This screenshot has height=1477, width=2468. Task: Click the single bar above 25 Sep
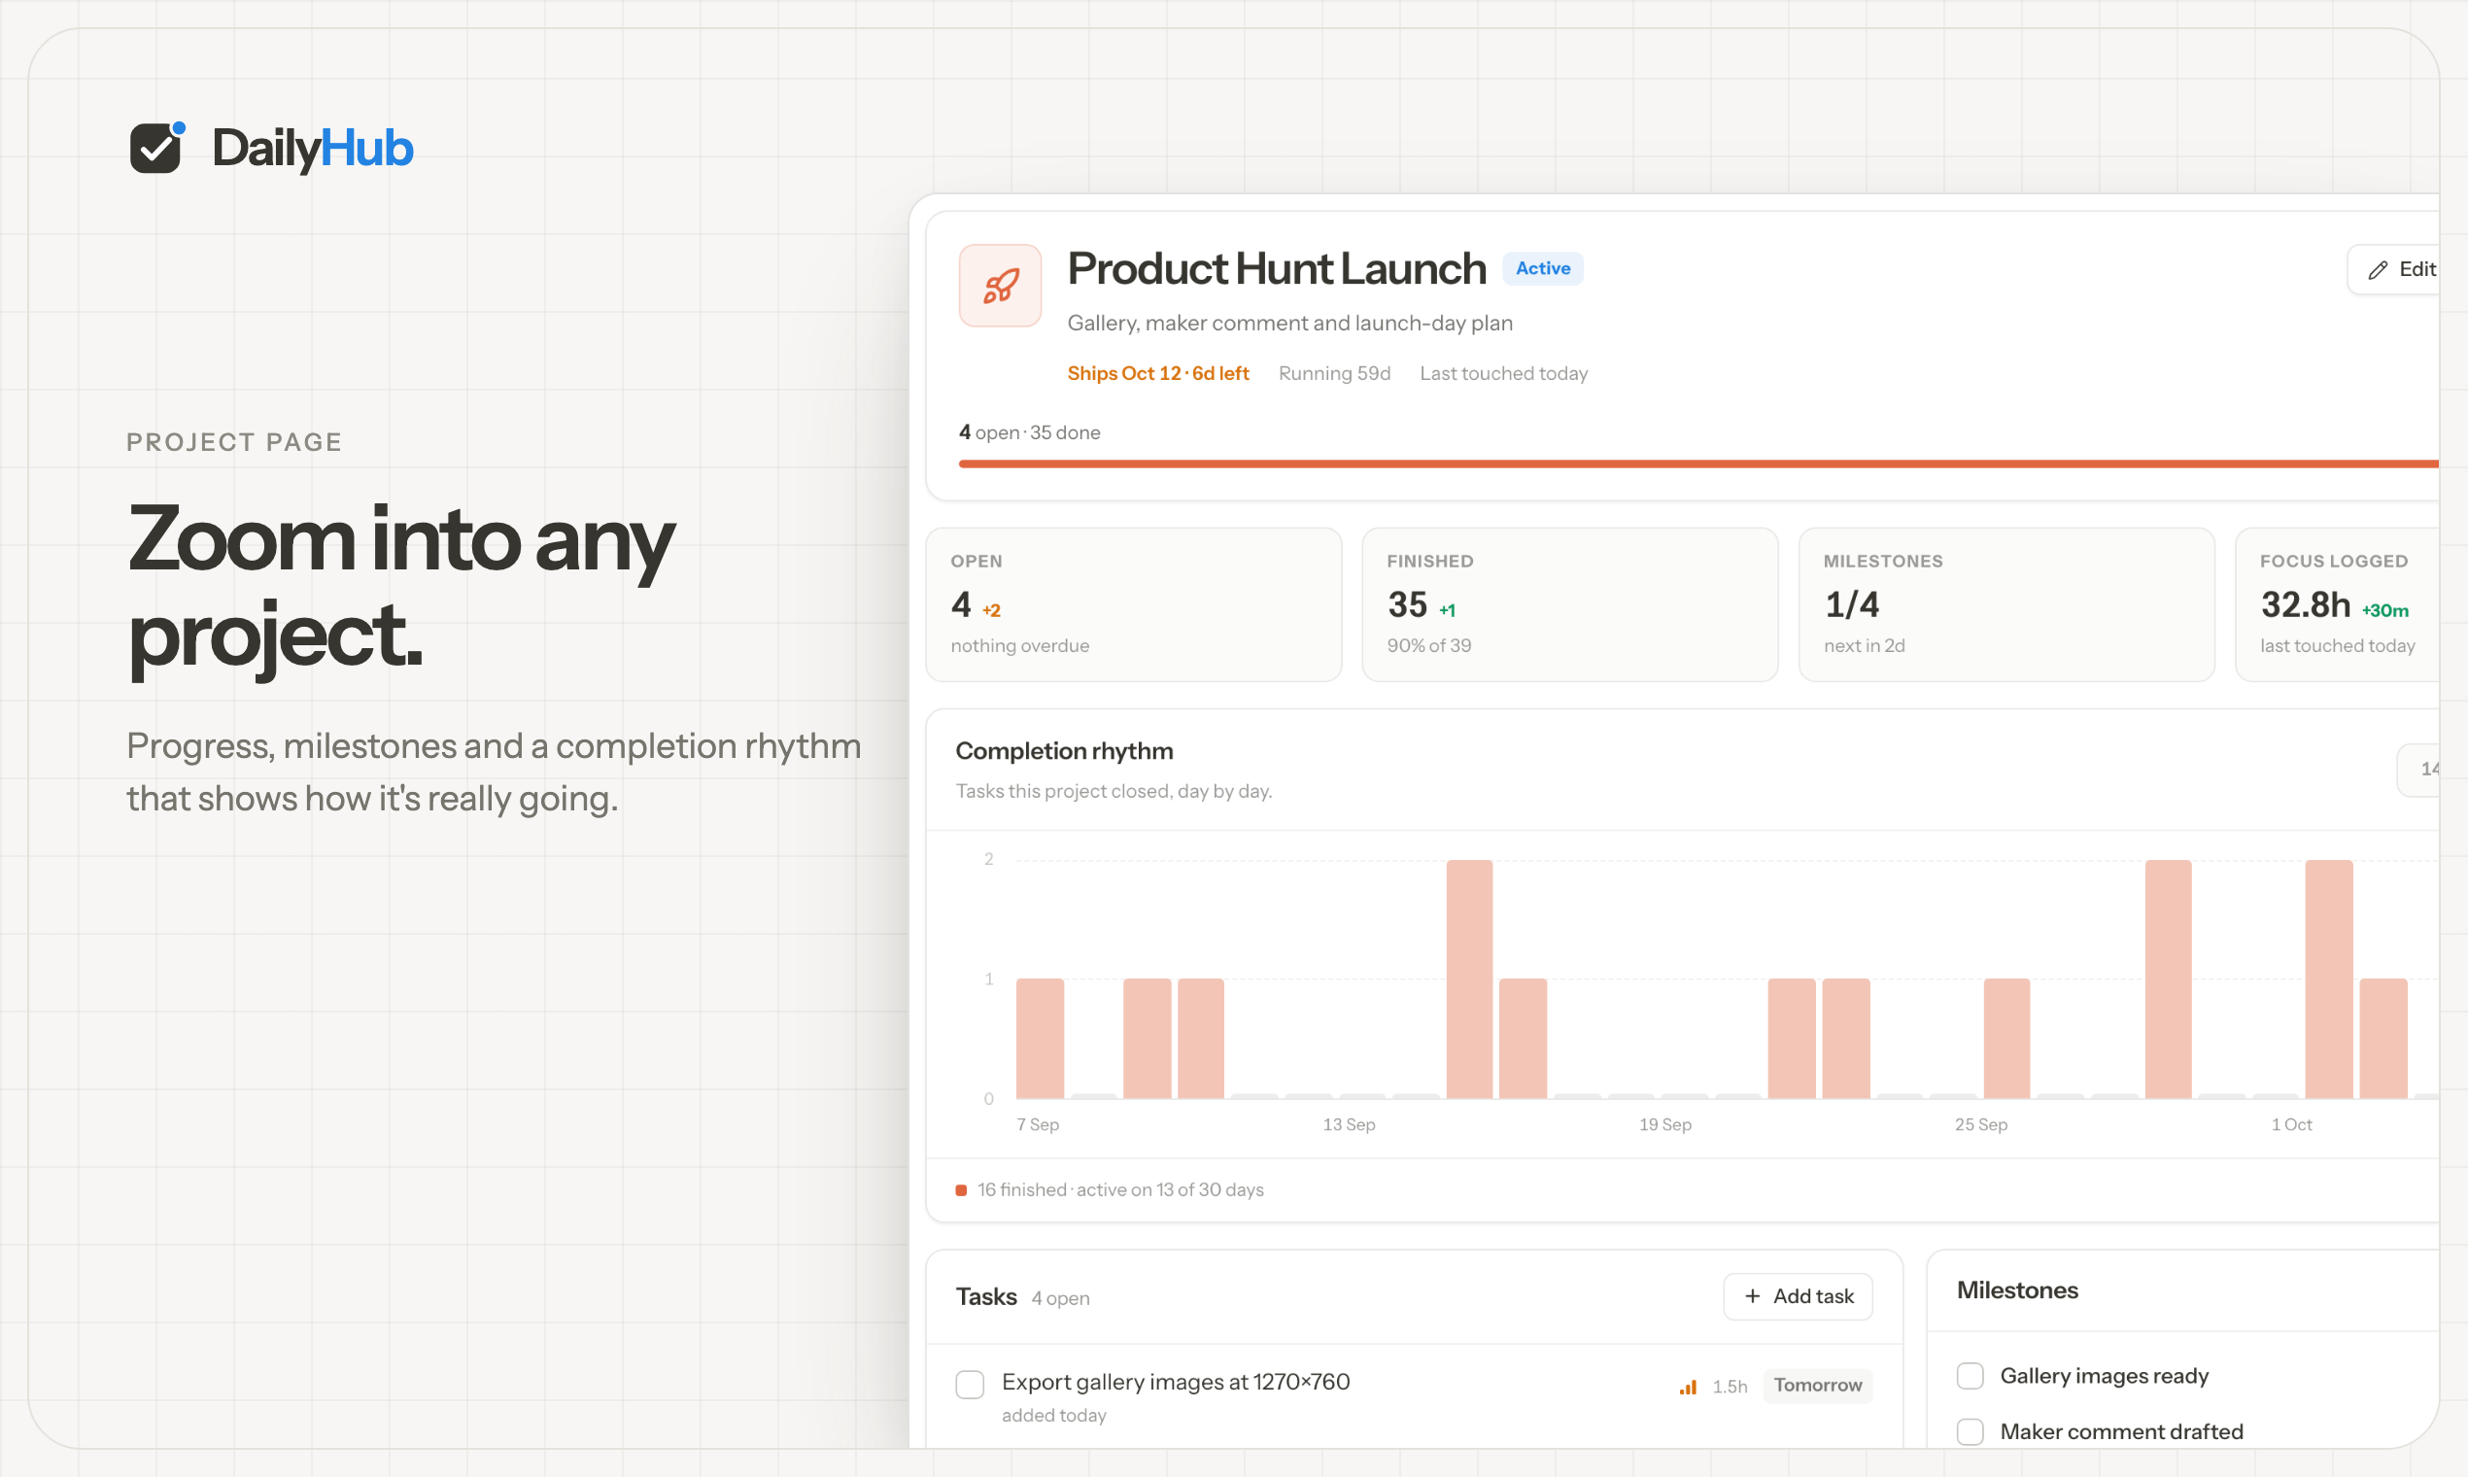click(2006, 1038)
